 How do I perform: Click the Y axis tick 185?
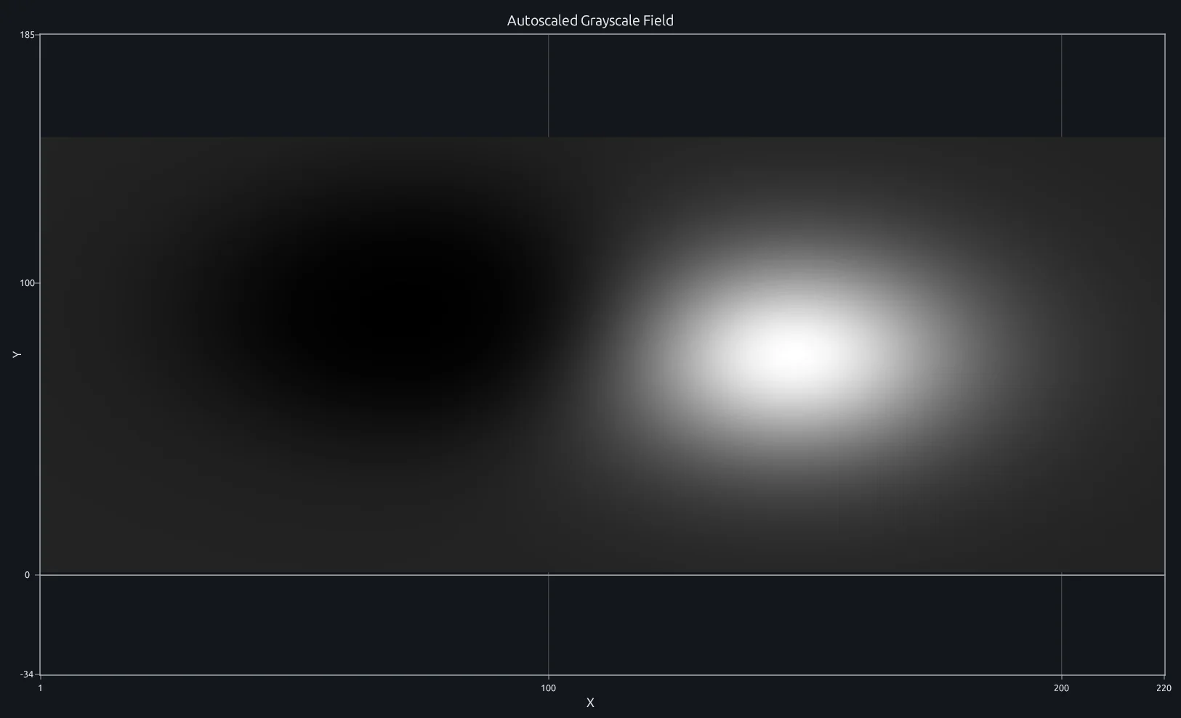point(28,35)
